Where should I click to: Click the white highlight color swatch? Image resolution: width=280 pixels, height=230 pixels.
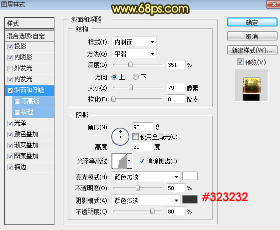tap(190, 176)
